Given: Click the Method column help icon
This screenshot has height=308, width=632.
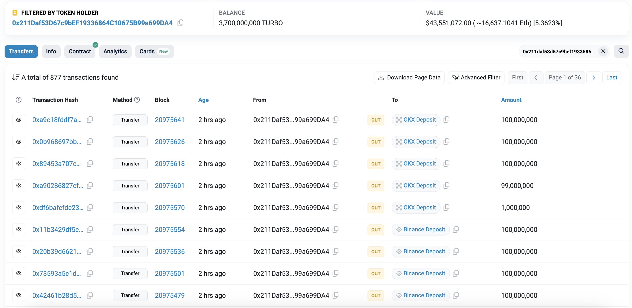Looking at the screenshot, I should (137, 100).
